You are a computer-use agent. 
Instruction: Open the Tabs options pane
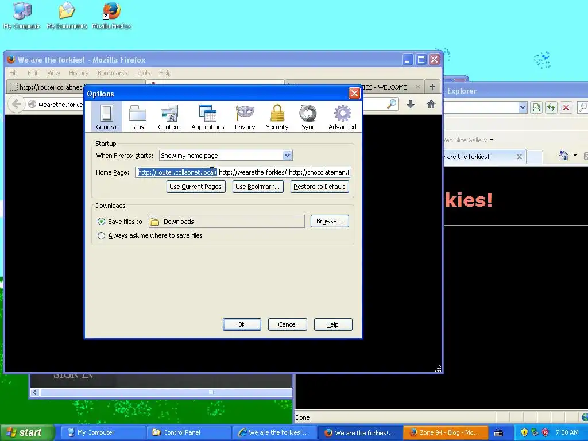[138, 117]
